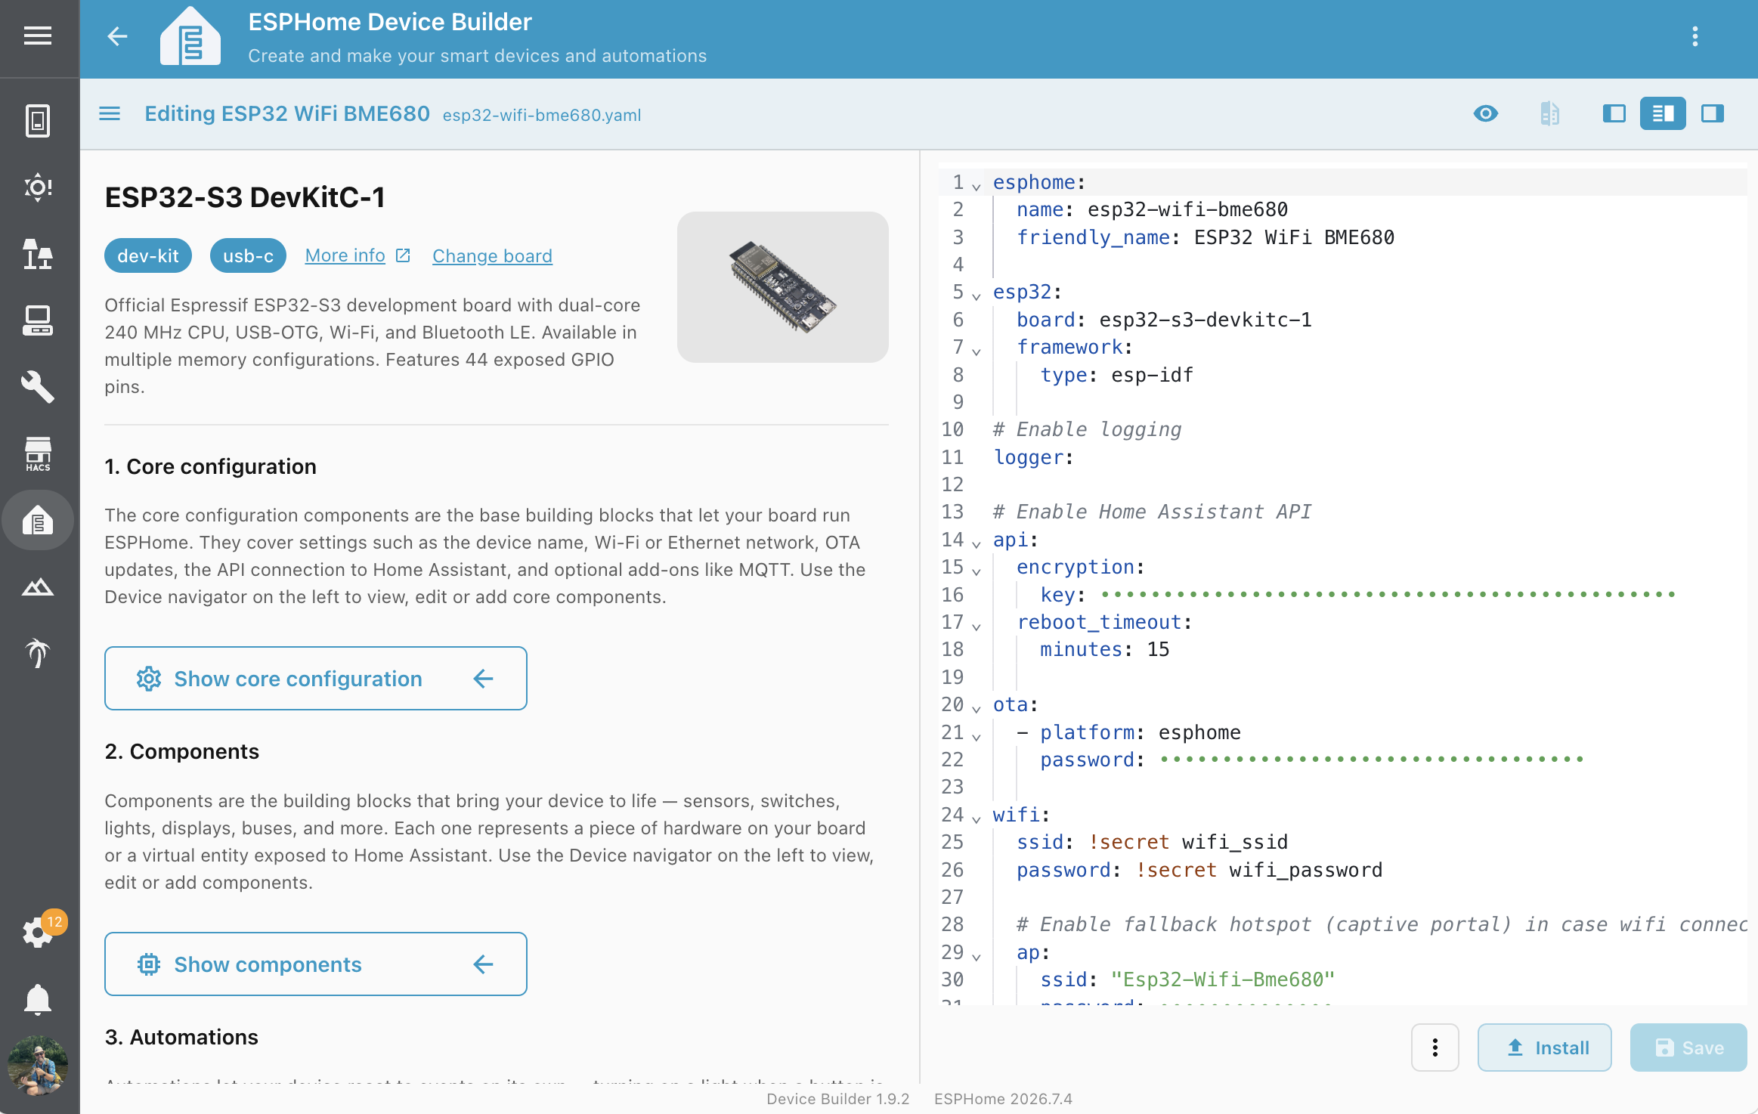
Task: Click board value esp32-s3-devkitc-1
Action: pos(1206,320)
